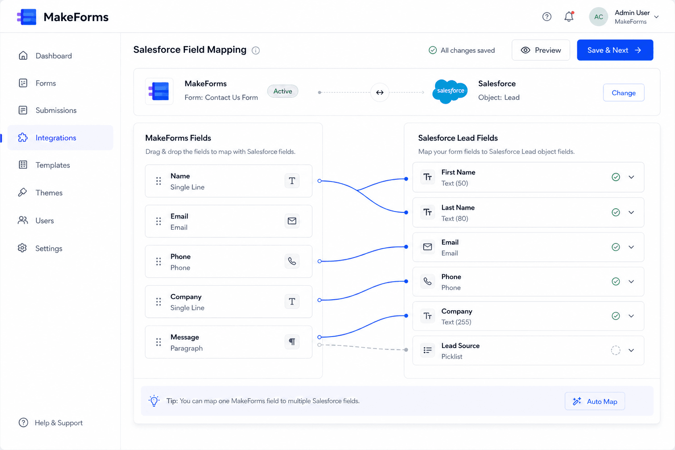Screen dimensions: 675x450
Task: Toggle Salesforce Company mapped checkmark
Action: click(x=616, y=316)
